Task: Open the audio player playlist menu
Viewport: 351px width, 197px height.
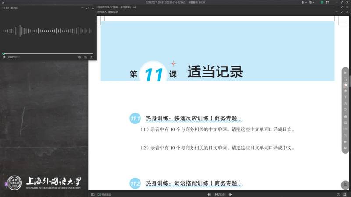Action: tap(92, 57)
